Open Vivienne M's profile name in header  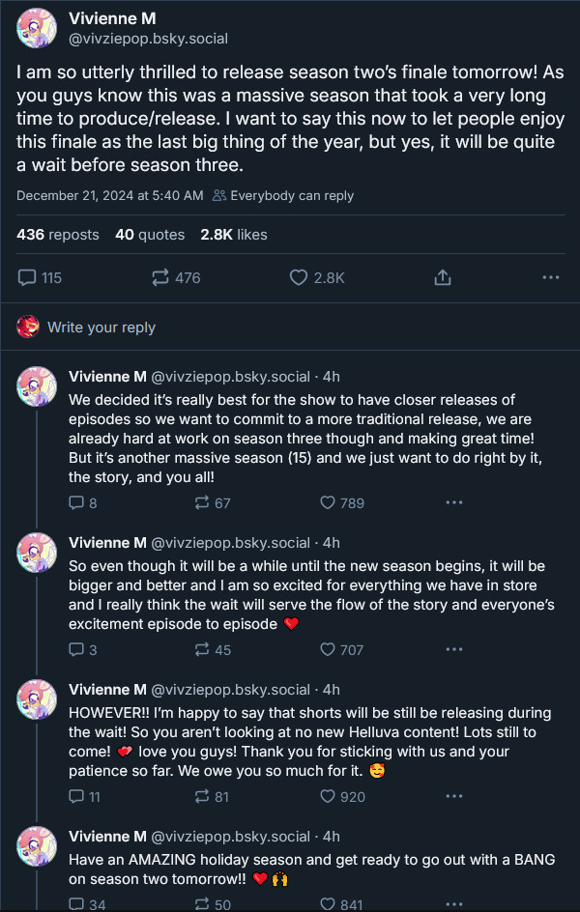(x=112, y=18)
